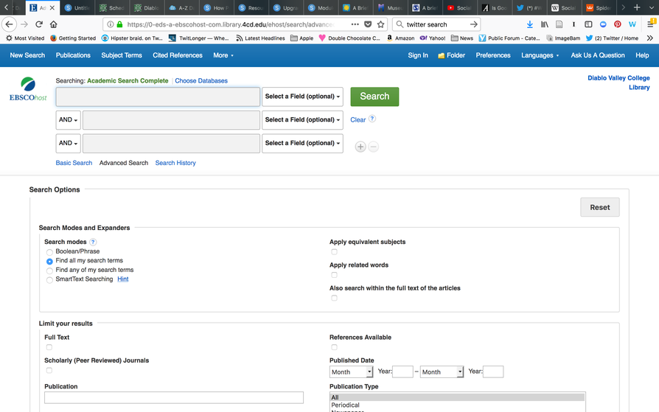Open the Twitter / Home bookmark
Screen dimensions: 659x412
[x=612, y=38]
